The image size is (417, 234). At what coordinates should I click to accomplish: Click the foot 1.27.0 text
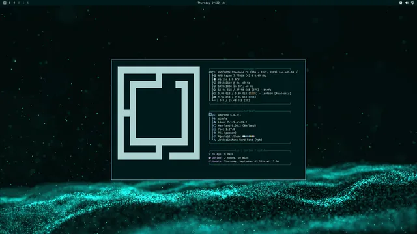[x=226, y=129]
